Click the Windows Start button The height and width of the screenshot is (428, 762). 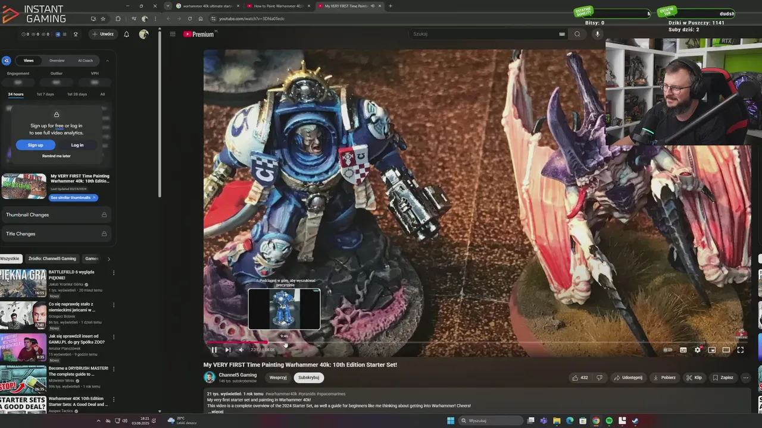point(451,421)
